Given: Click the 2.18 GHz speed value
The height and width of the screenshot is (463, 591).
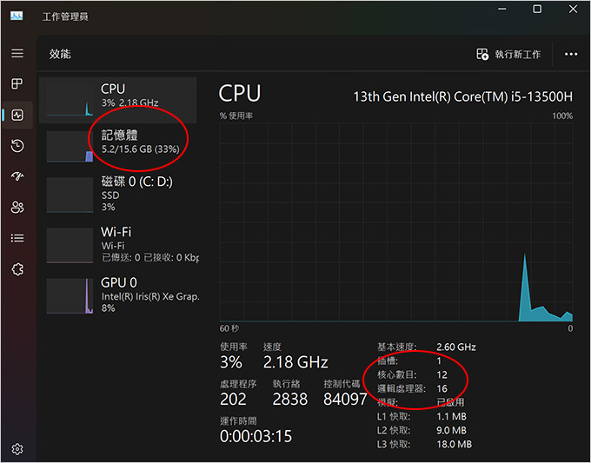Looking at the screenshot, I should 295,362.
